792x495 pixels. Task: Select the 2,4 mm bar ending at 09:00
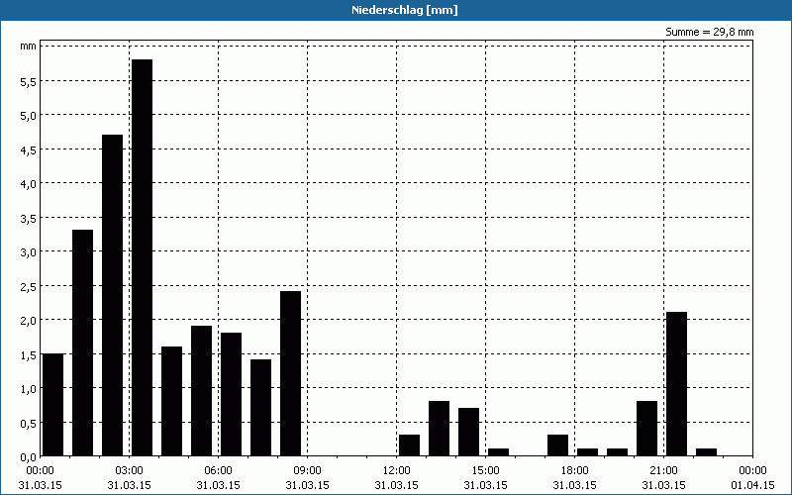click(290, 374)
